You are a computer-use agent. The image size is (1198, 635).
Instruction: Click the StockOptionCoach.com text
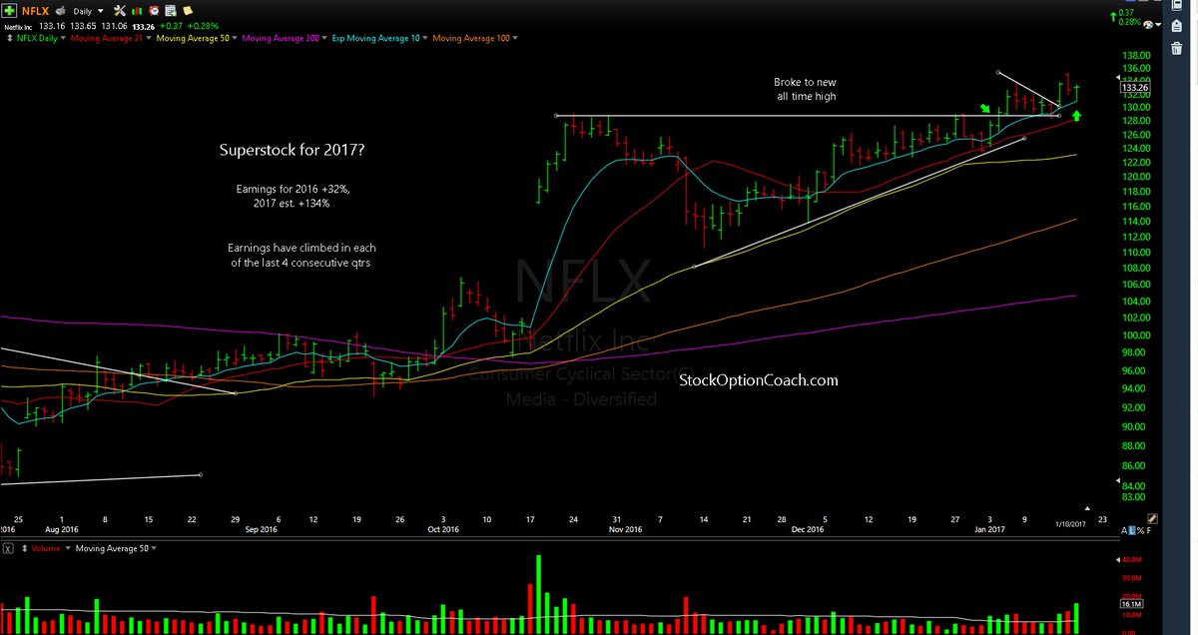759,379
